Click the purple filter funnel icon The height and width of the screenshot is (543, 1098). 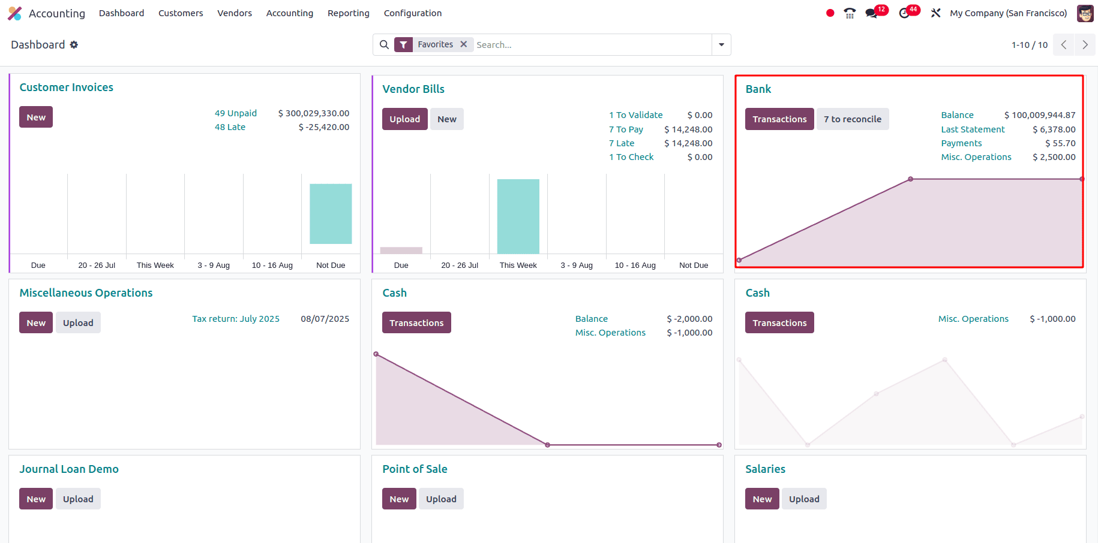[404, 44]
